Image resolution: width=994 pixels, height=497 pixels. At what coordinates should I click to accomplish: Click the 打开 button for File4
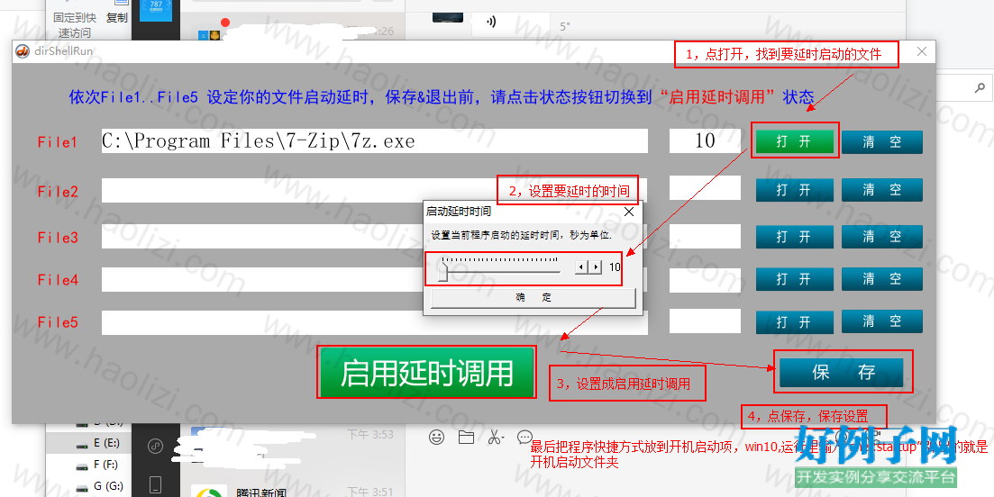(794, 278)
